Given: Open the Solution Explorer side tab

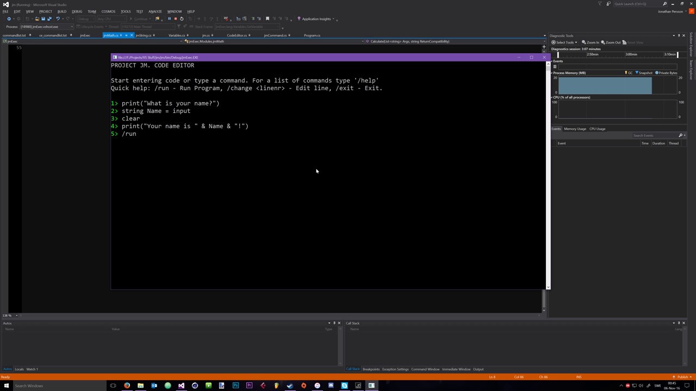Looking at the screenshot, I should 691,45.
